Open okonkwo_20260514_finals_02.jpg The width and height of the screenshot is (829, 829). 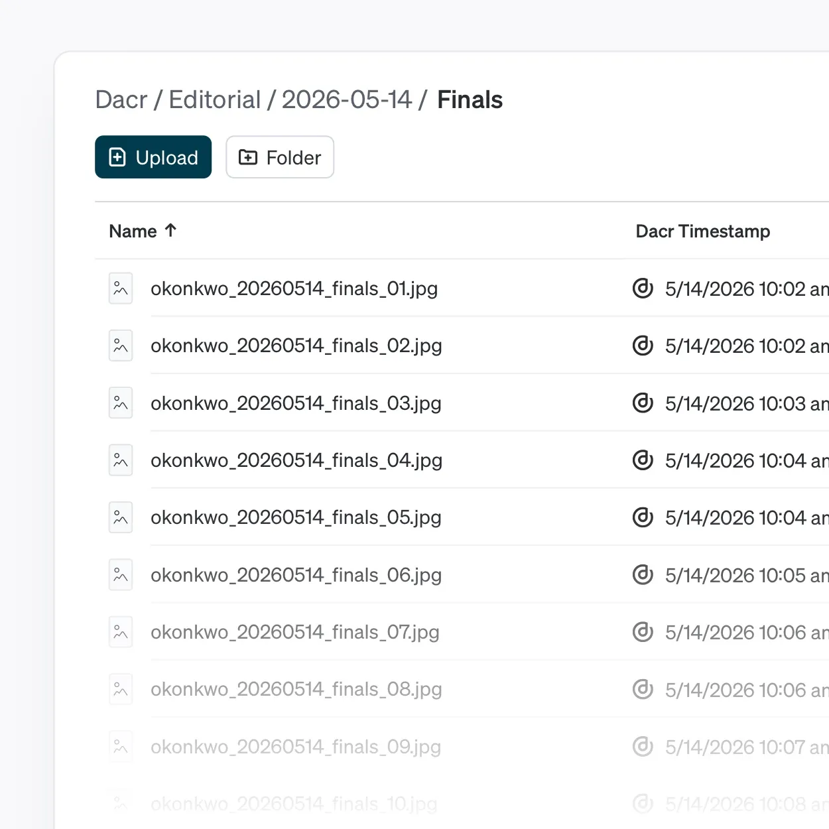[x=296, y=346]
